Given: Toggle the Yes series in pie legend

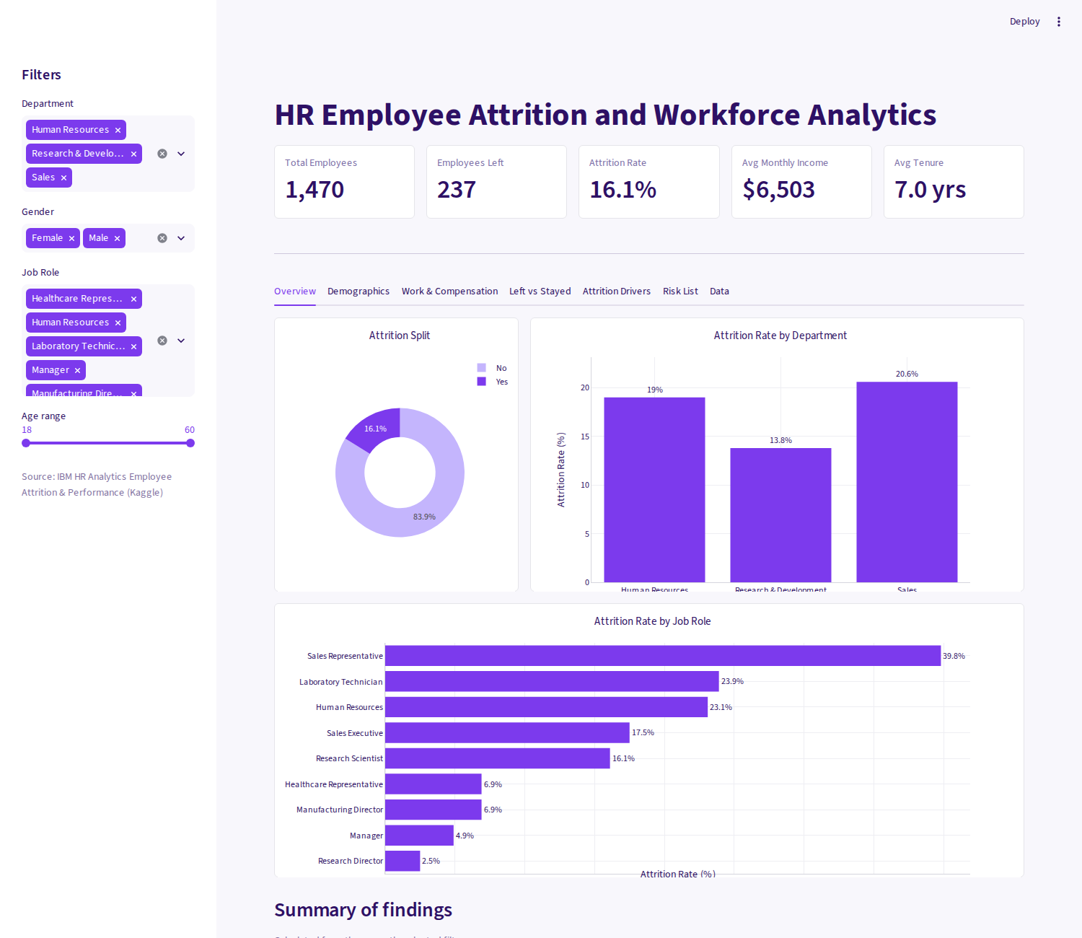Looking at the screenshot, I should 492,382.
